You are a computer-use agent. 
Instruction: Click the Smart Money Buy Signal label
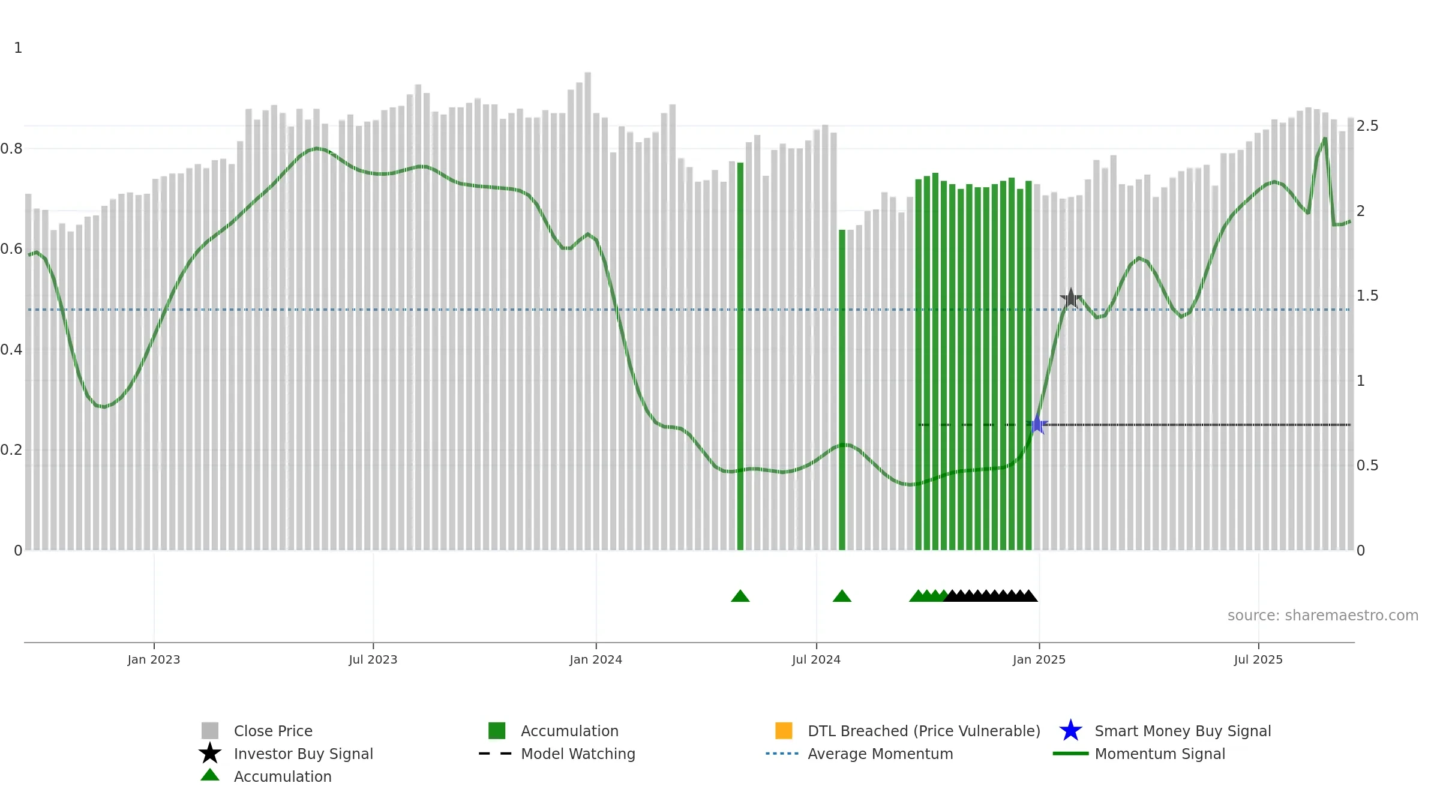click(1183, 731)
